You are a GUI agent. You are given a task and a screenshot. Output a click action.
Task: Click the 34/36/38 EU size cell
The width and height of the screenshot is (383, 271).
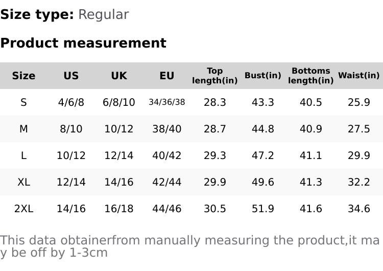[x=167, y=102]
